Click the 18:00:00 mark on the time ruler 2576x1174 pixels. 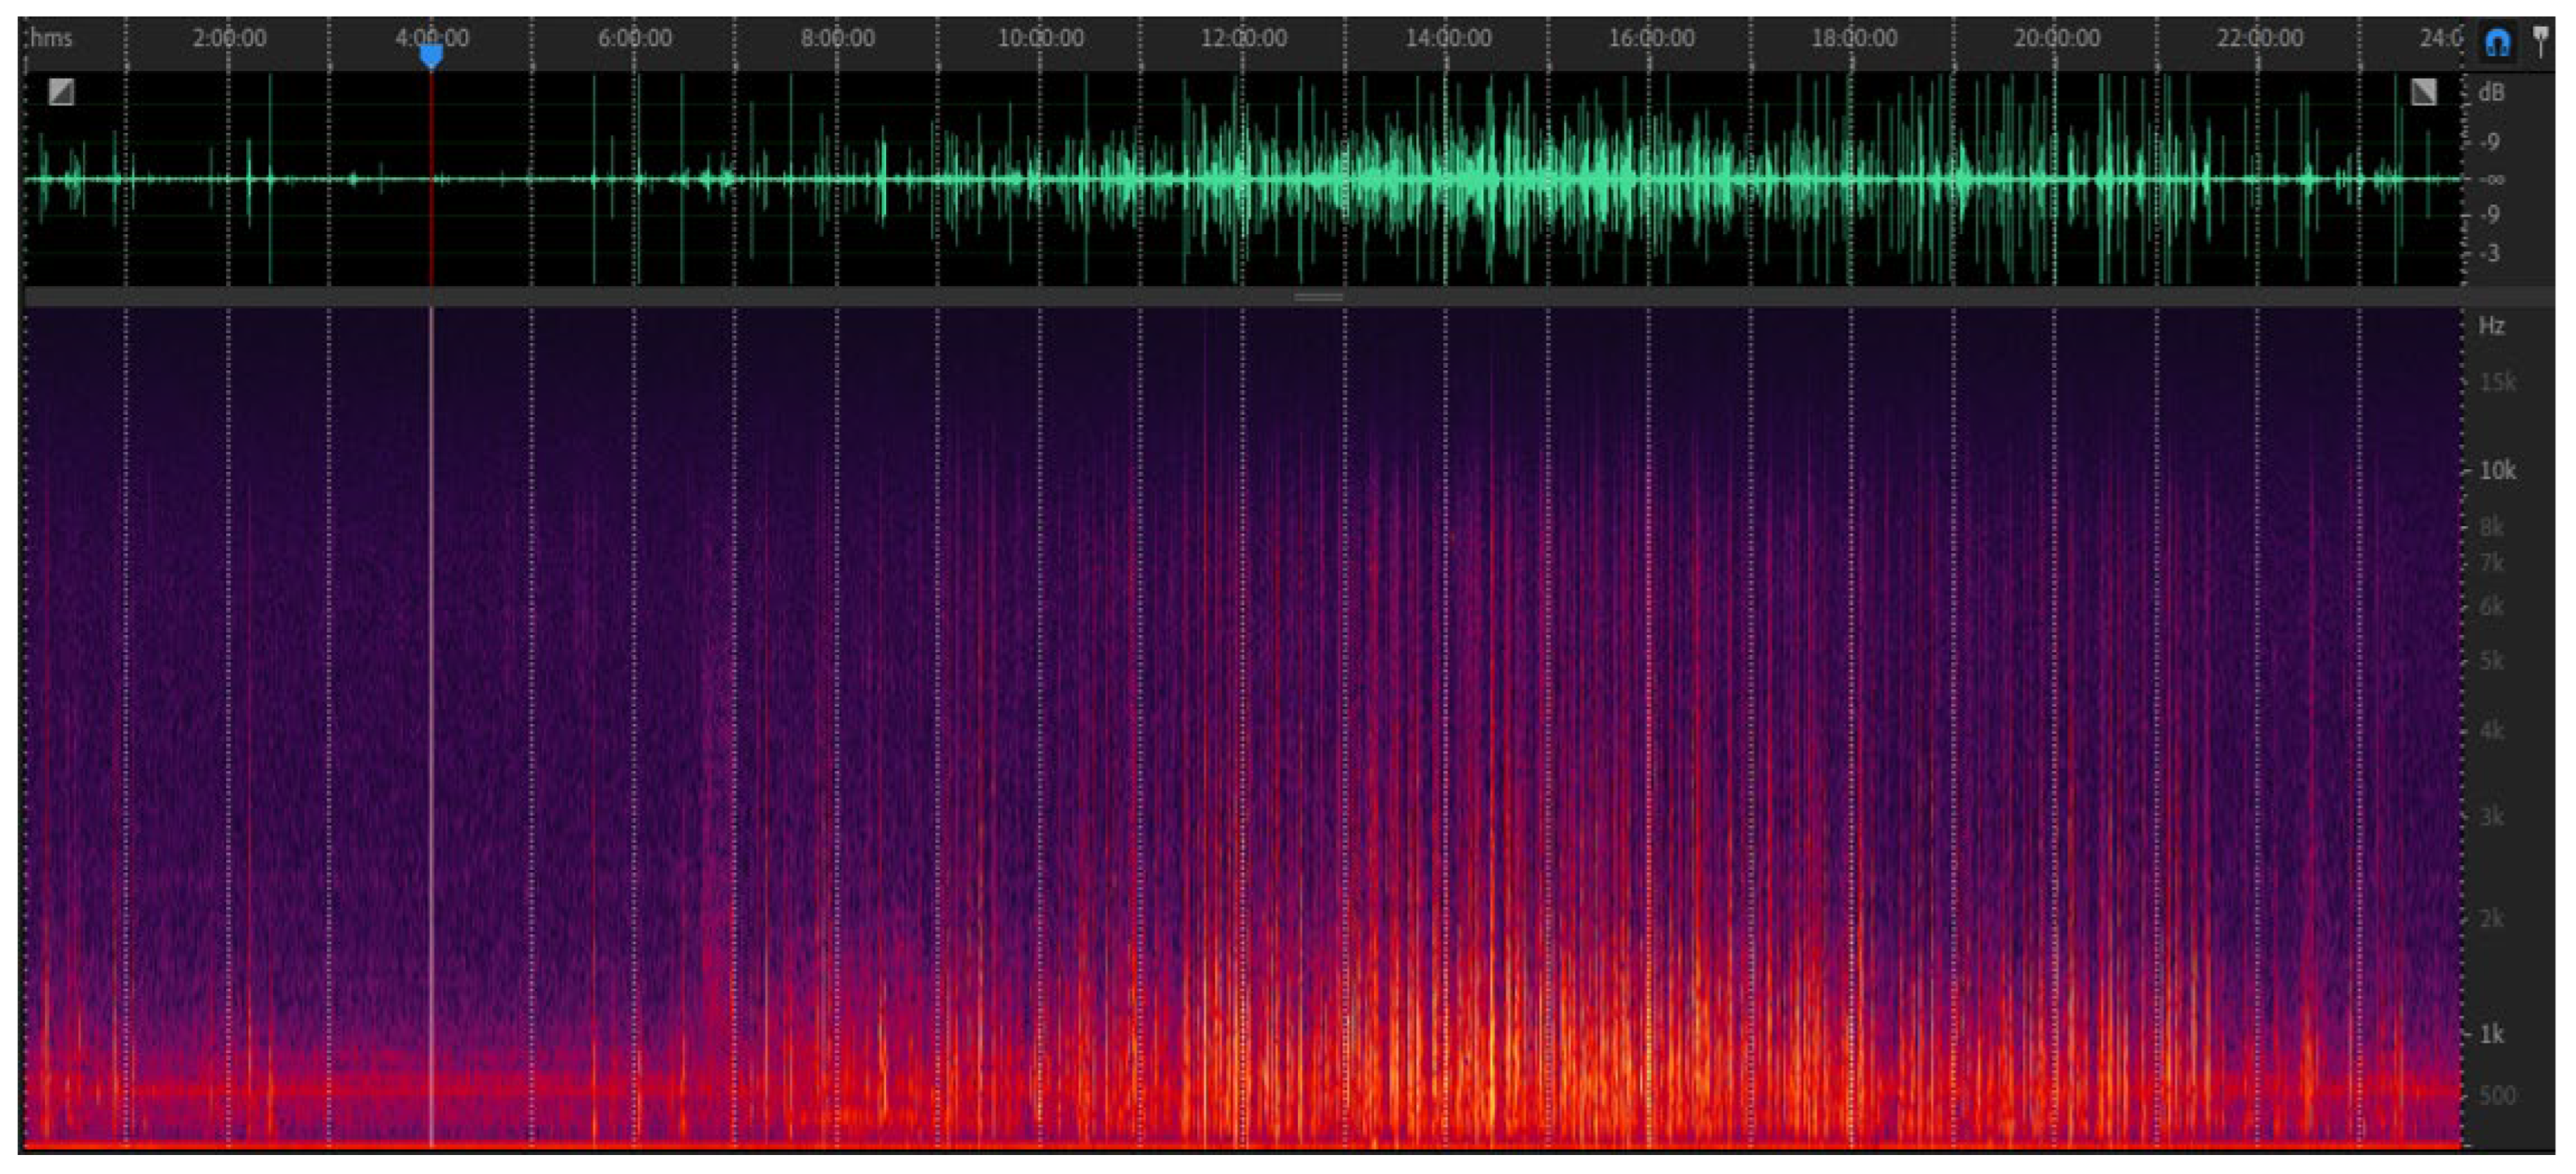(x=1853, y=38)
